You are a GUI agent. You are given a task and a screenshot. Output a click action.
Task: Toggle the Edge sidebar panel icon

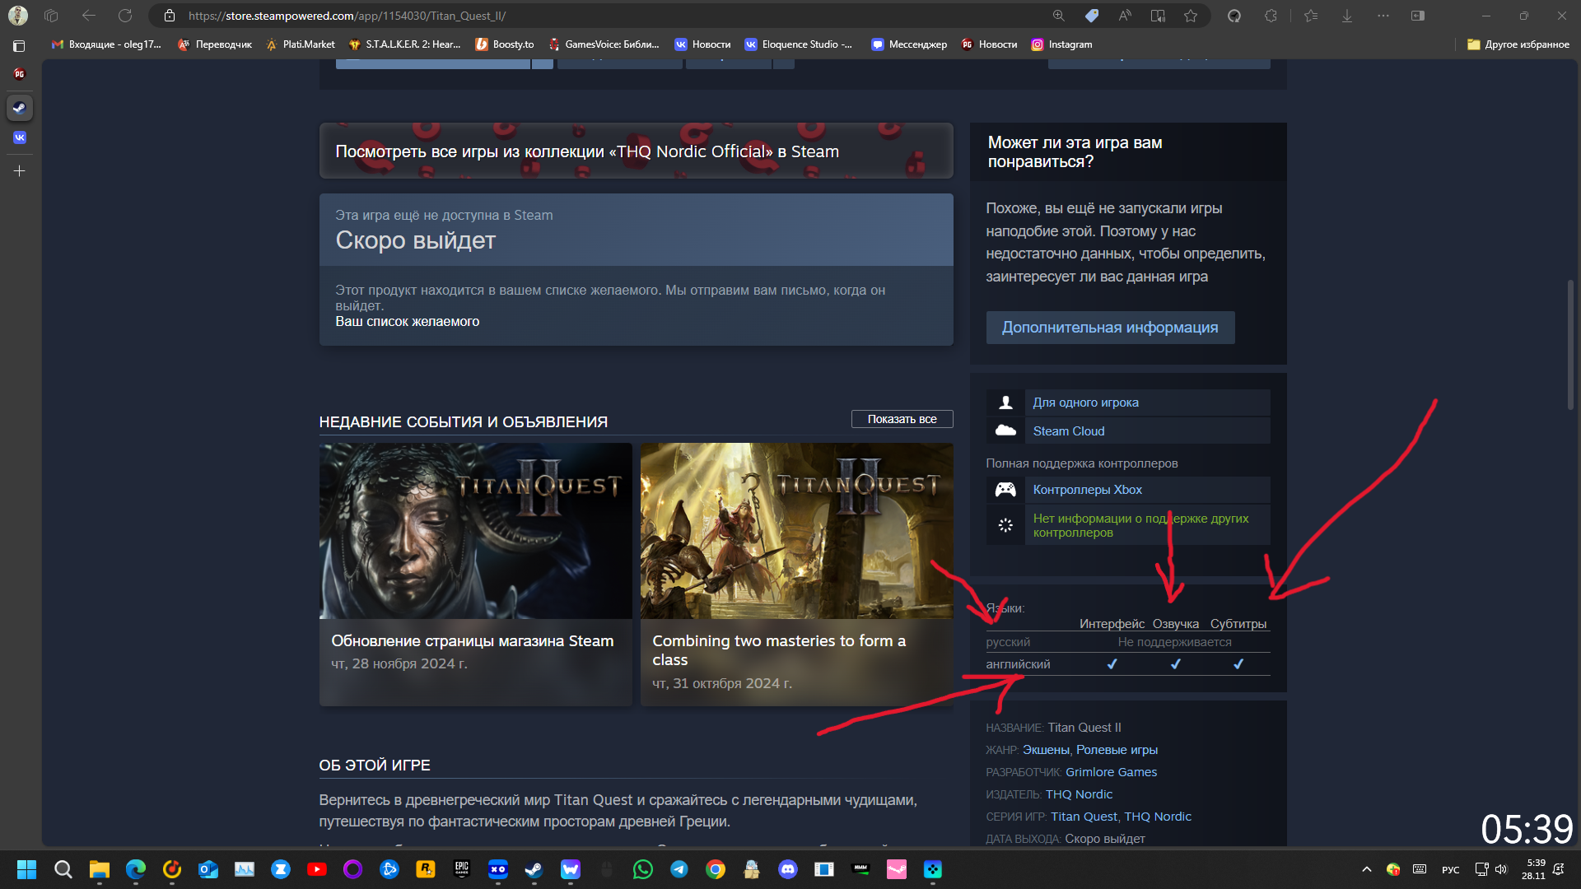pos(1418,16)
